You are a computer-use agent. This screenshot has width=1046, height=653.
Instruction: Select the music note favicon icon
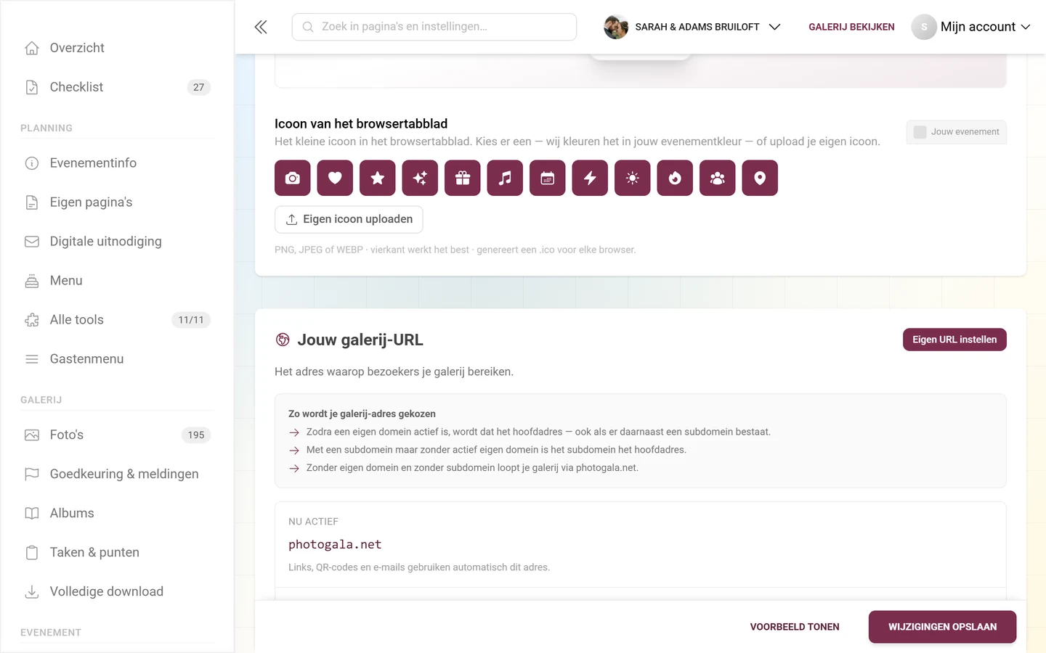point(505,178)
